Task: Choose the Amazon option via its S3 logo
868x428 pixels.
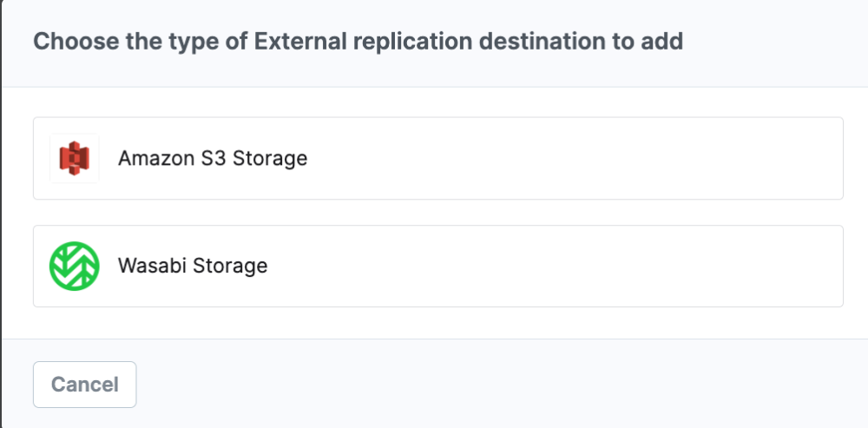Action: tap(74, 158)
